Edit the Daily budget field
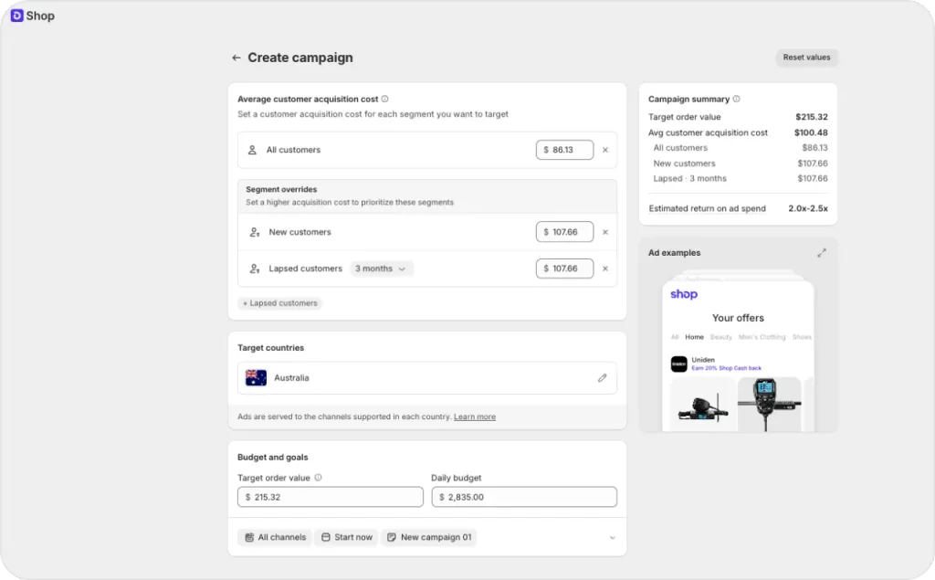 (x=524, y=497)
